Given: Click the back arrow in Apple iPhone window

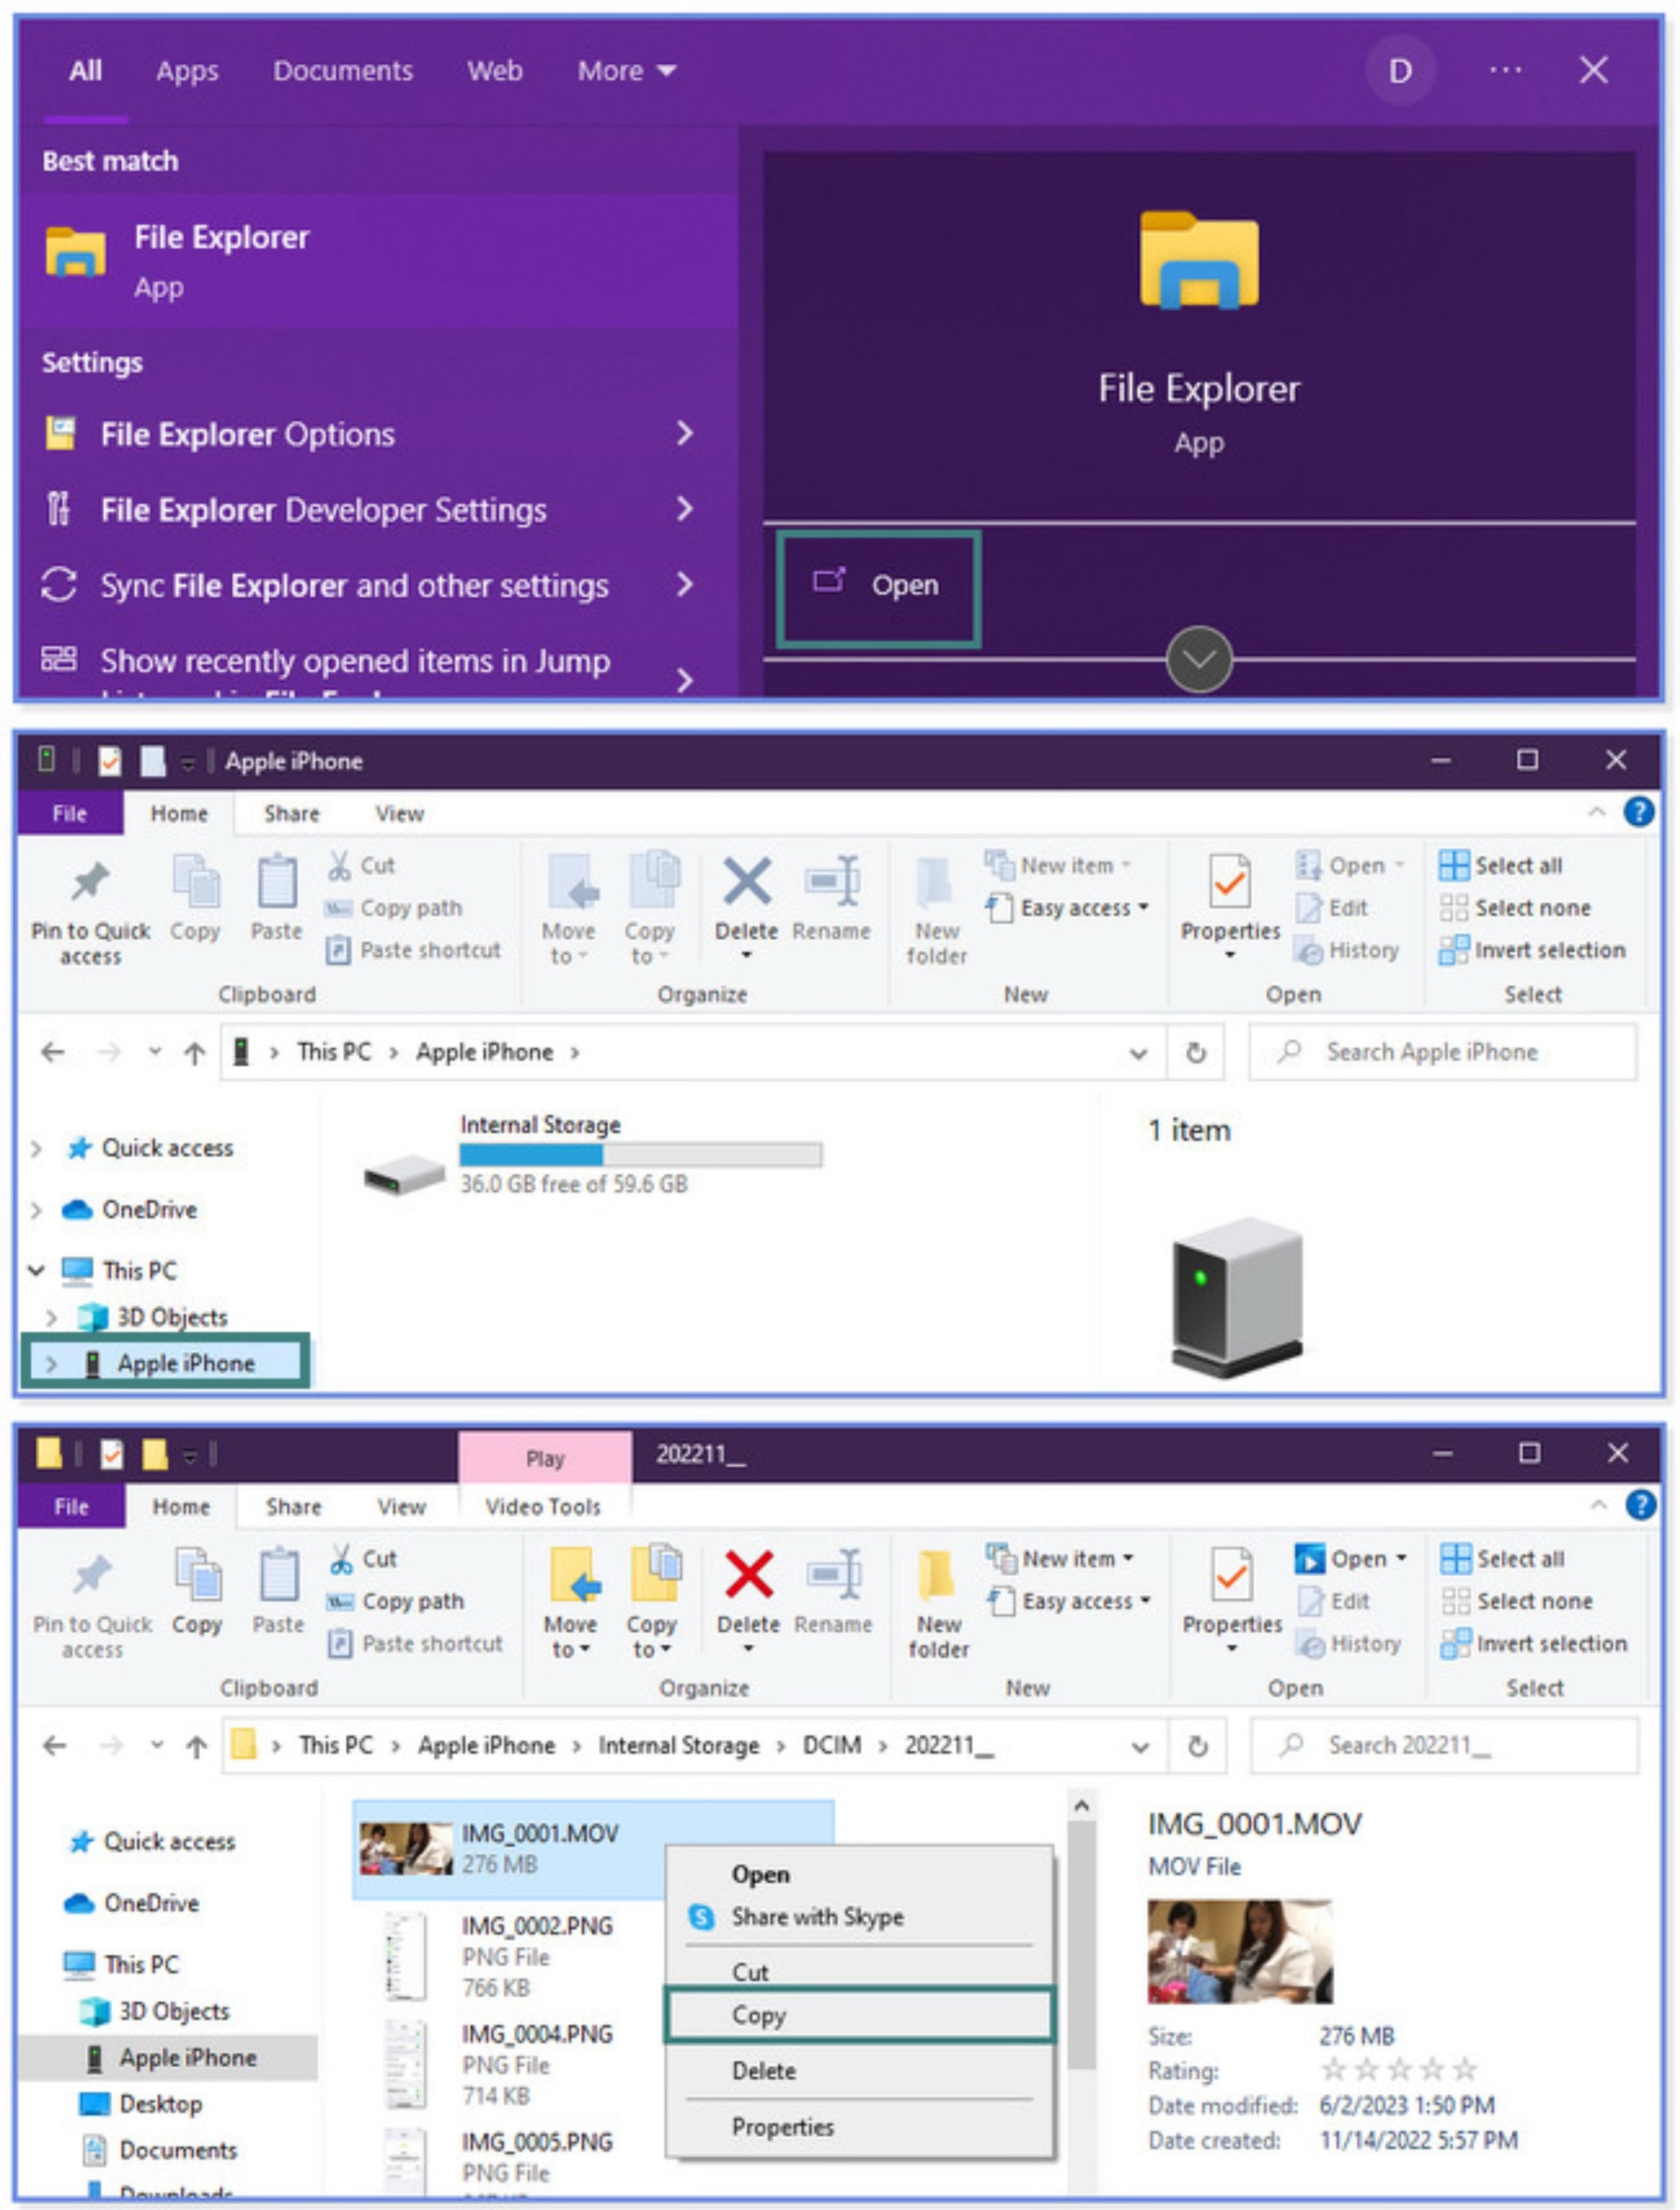Looking at the screenshot, I should coord(53,1053).
